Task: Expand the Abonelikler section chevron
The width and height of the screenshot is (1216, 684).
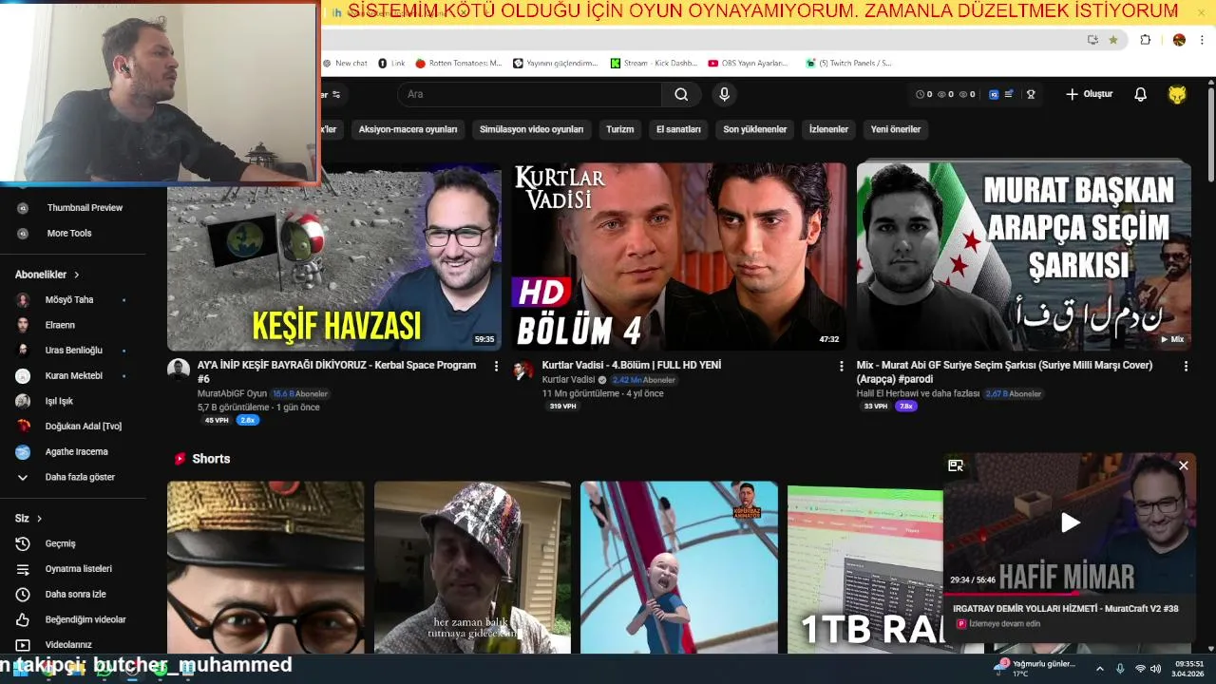Action: click(77, 275)
